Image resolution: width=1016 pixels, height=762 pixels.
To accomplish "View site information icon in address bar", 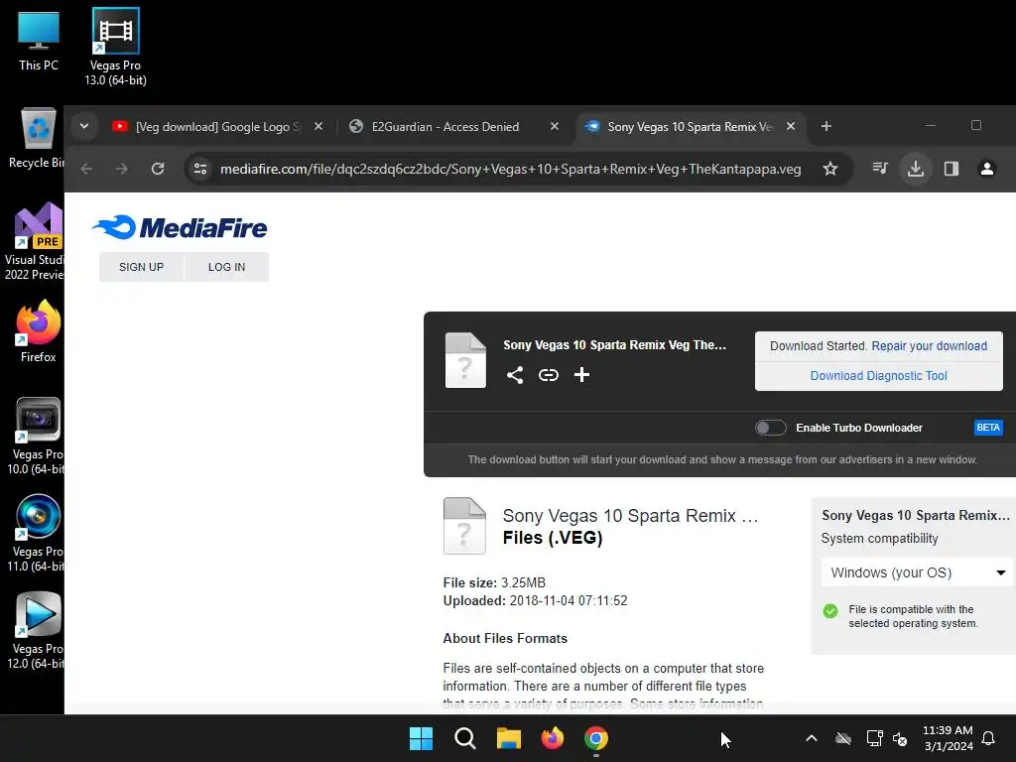I will [200, 169].
